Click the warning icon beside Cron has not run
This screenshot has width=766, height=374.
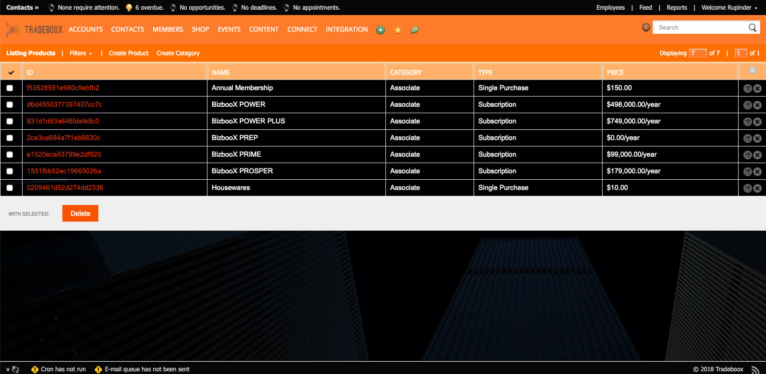tap(35, 369)
